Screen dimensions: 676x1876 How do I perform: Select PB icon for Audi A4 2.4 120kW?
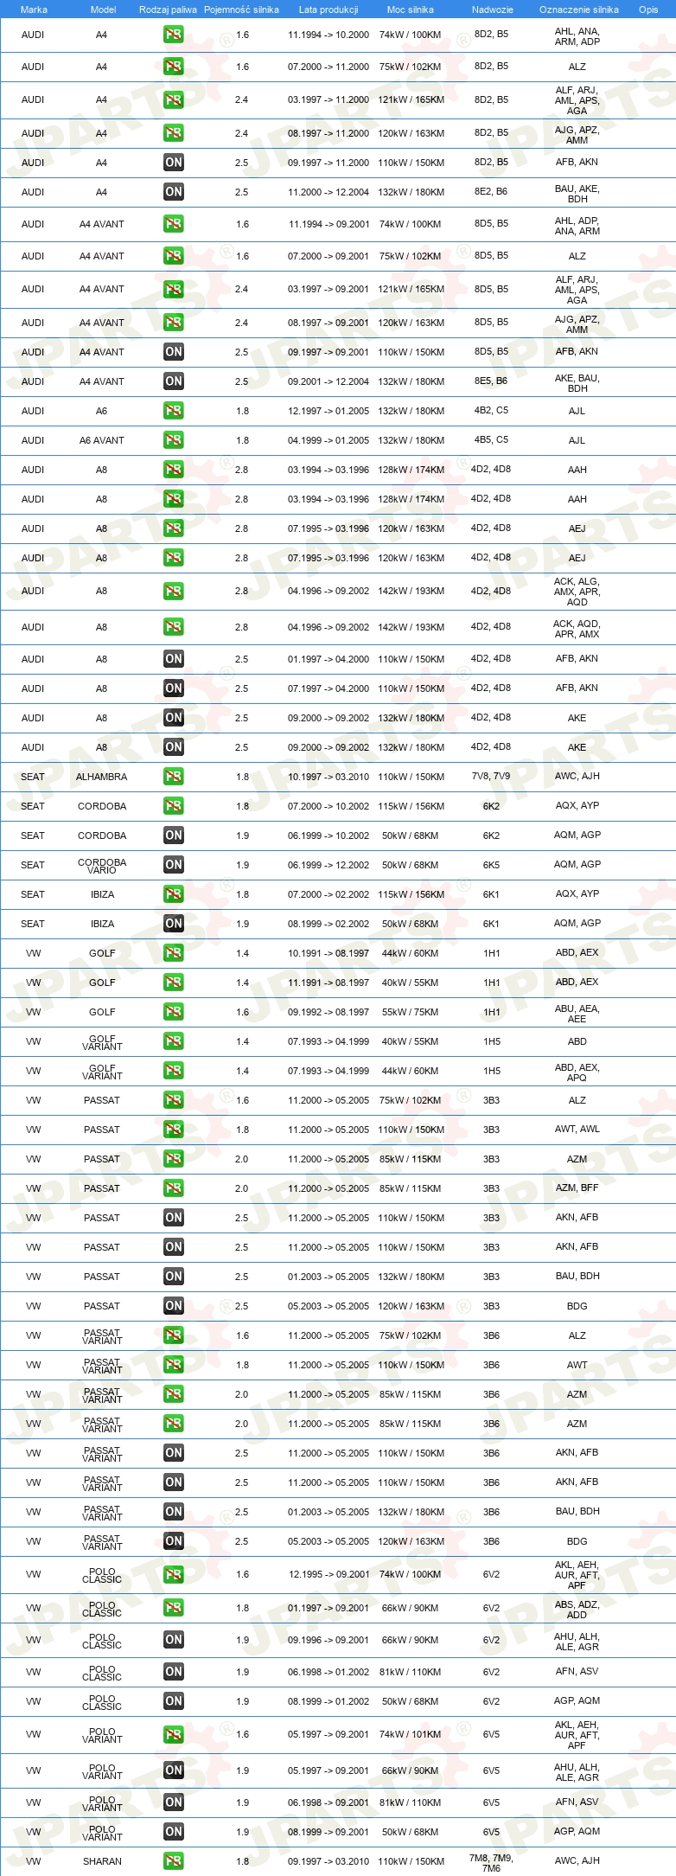point(174,133)
